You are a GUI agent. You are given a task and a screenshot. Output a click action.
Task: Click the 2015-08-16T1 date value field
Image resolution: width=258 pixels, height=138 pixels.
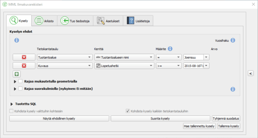click(193, 66)
